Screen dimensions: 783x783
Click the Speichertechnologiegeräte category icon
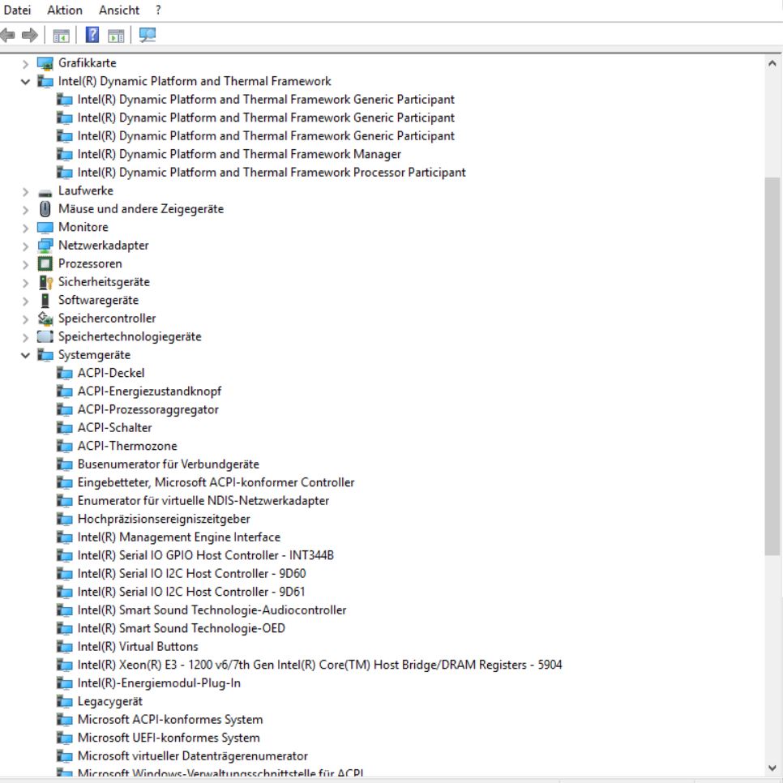(45, 336)
